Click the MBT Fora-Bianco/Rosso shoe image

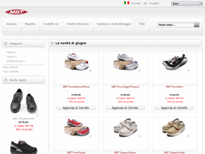tap(77, 61)
